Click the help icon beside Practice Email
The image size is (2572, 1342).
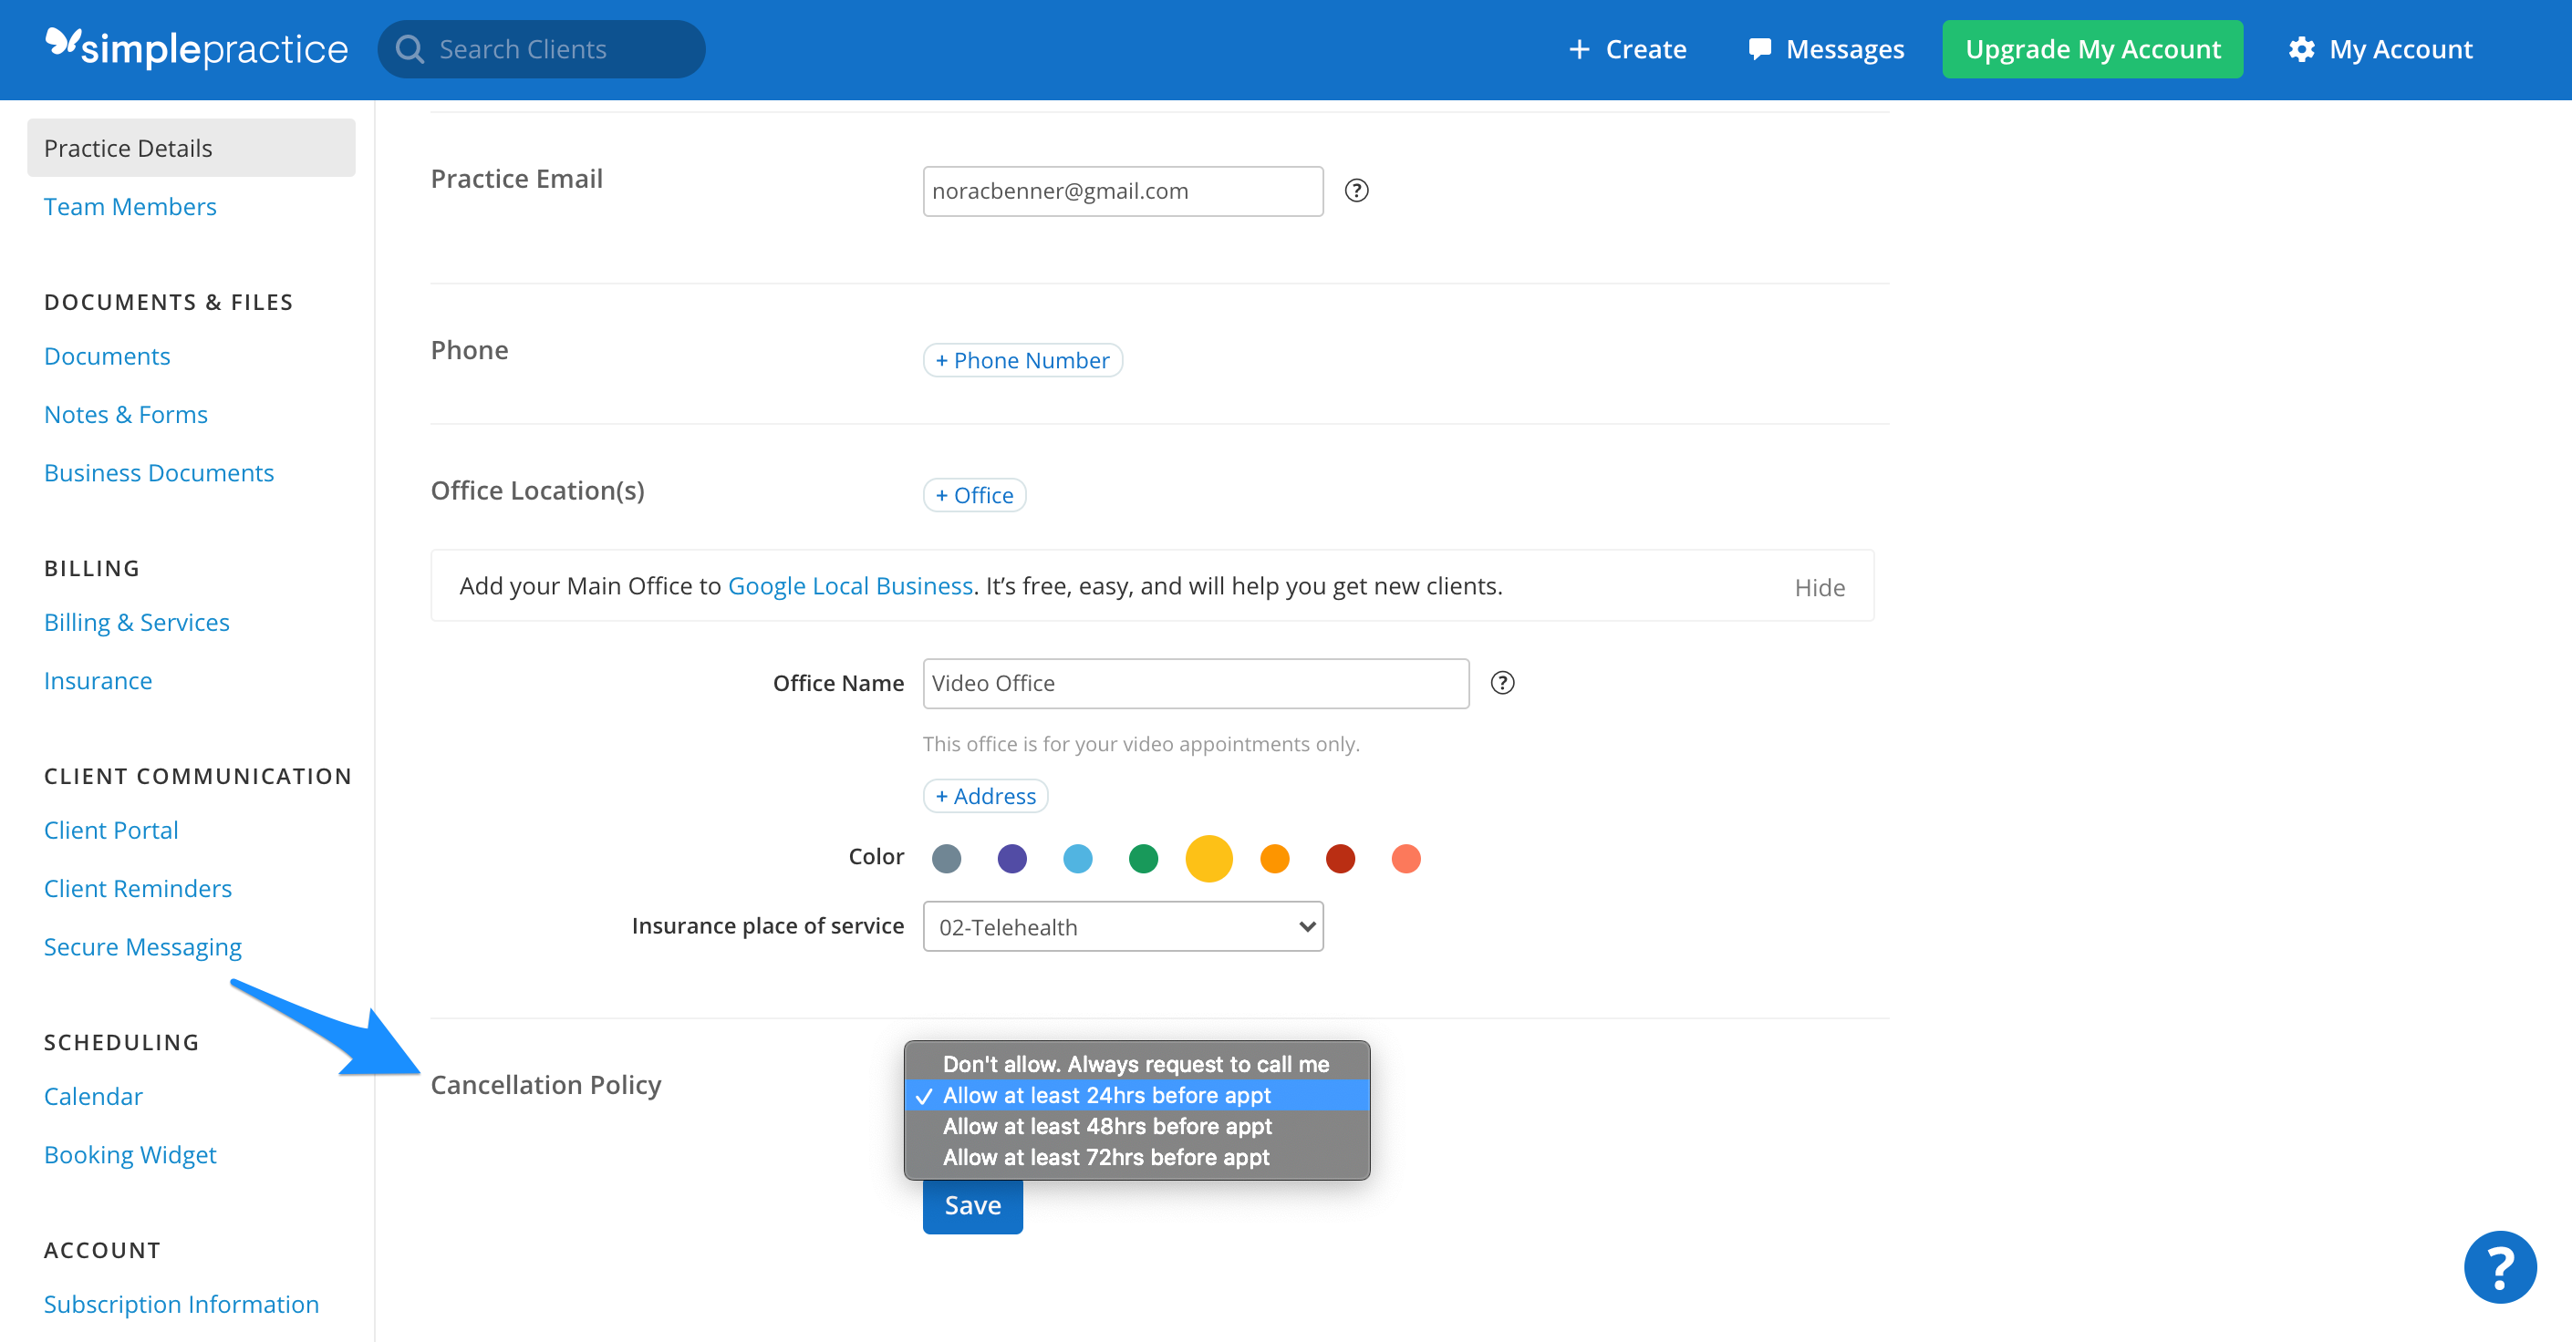[1357, 191]
